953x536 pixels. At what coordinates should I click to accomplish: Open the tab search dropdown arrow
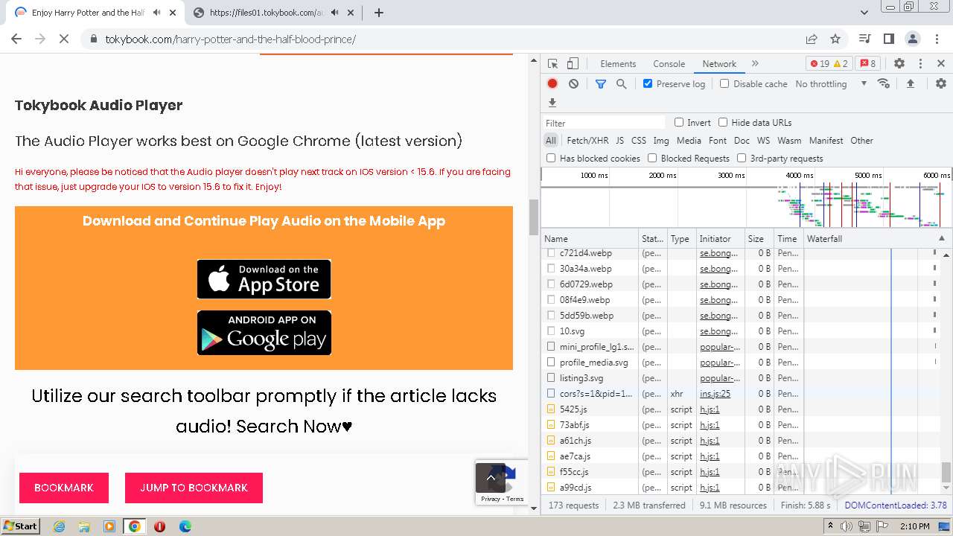(864, 13)
